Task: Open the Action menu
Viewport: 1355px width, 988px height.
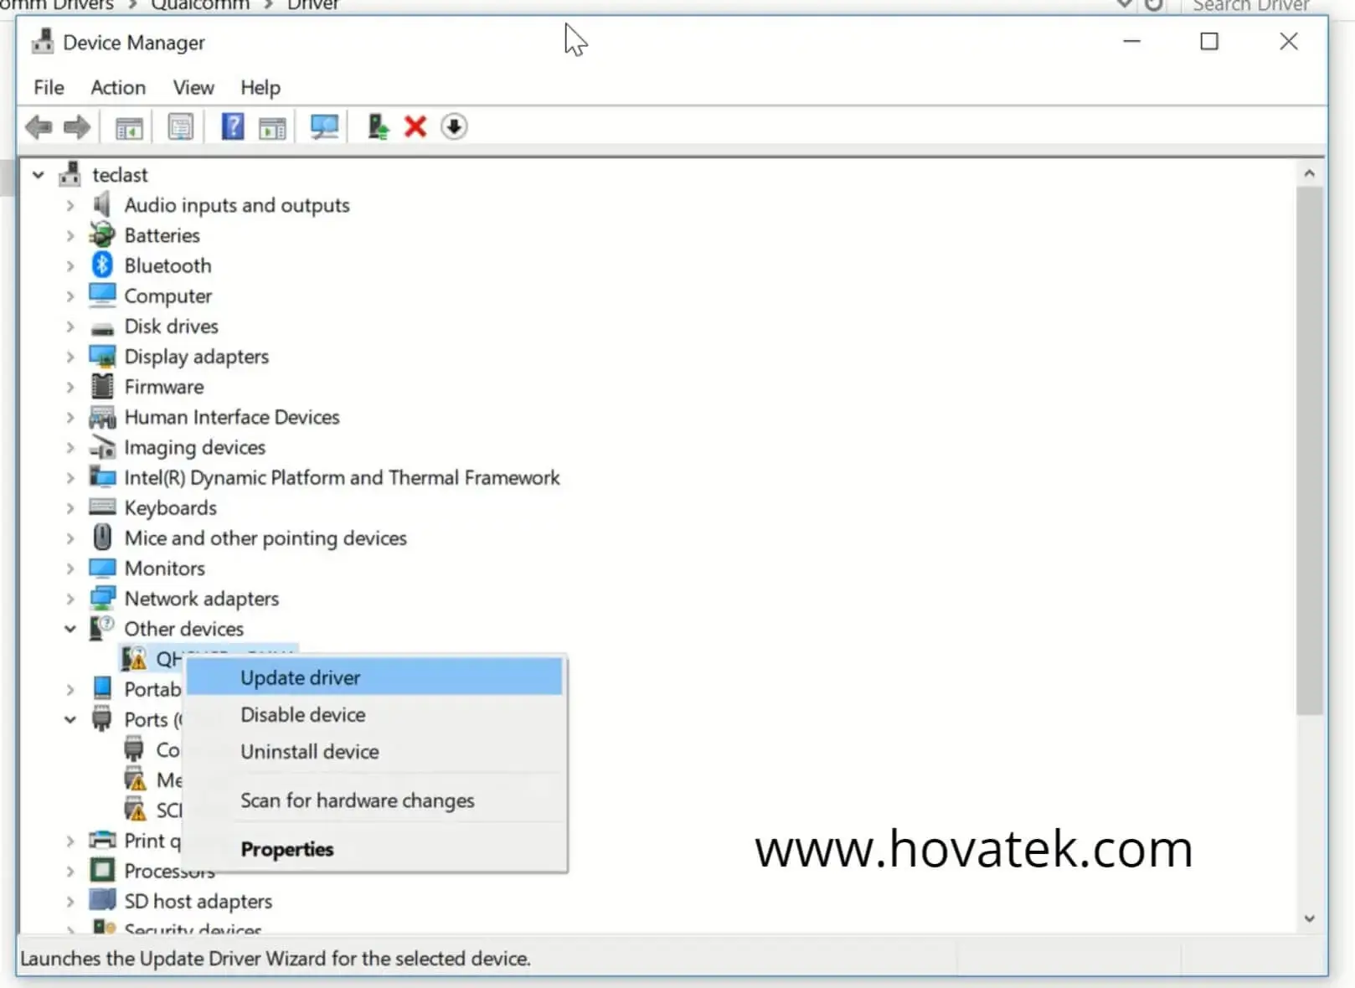Action: 117,87
